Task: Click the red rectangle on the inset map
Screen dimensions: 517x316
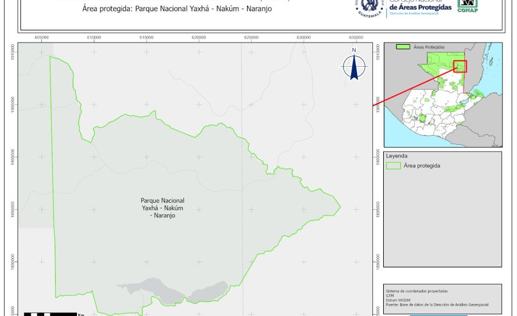Action: pyautogui.click(x=460, y=66)
